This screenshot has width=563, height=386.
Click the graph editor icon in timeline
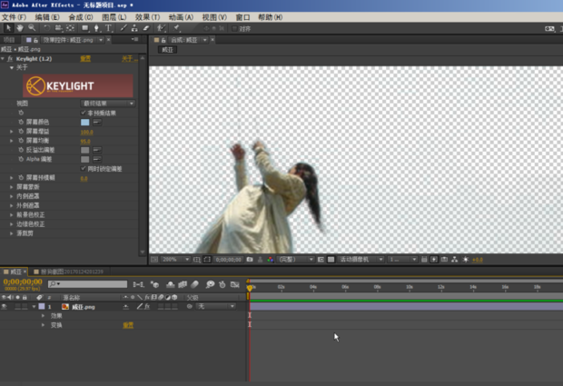(x=235, y=284)
